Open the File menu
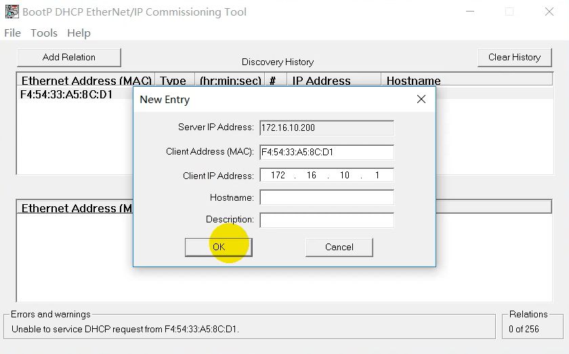 [12, 33]
